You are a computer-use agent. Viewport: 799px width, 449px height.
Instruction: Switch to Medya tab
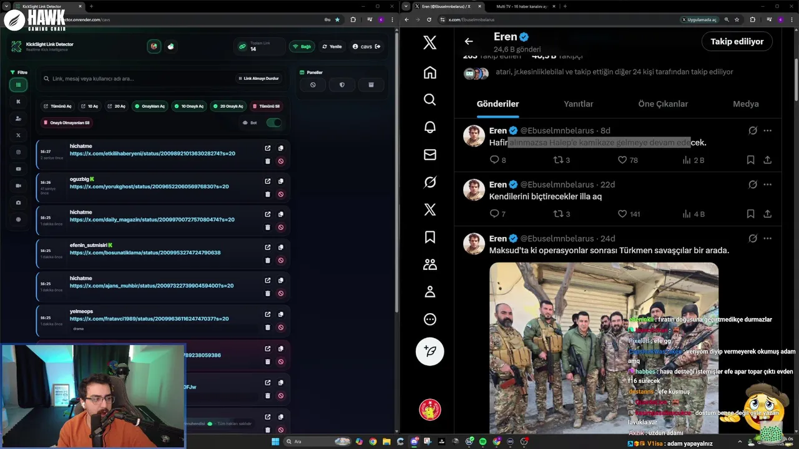(x=746, y=104)
